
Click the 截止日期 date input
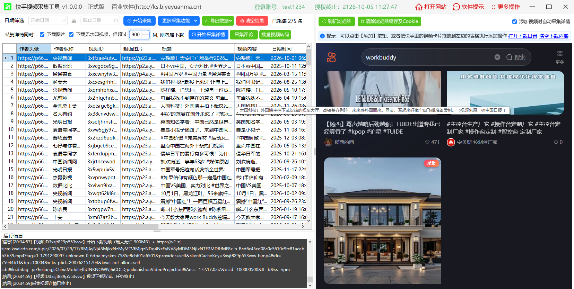click(100, 20)
